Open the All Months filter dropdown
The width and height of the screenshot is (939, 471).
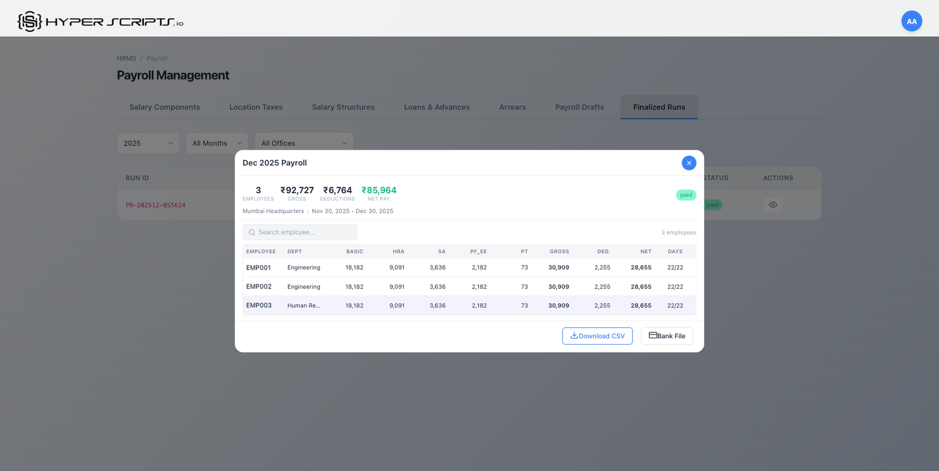(x=217, y=143)
